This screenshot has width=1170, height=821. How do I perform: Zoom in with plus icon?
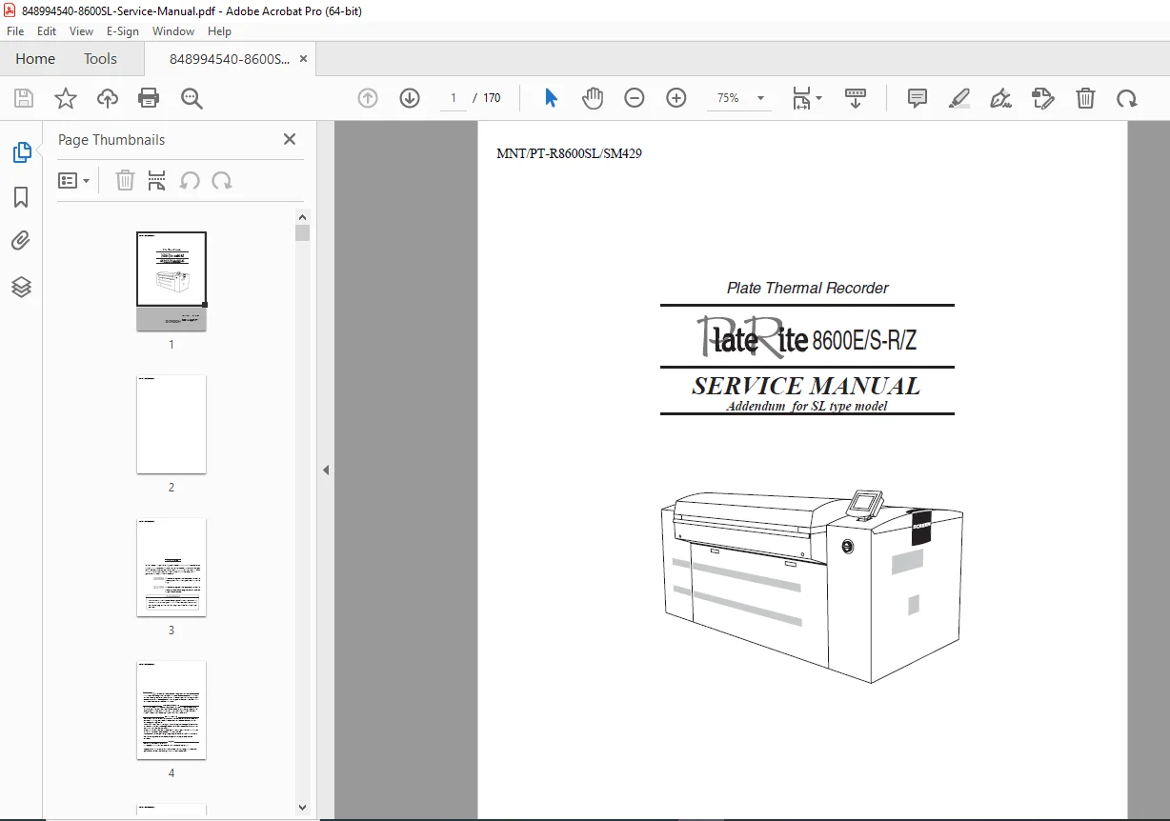676,98
